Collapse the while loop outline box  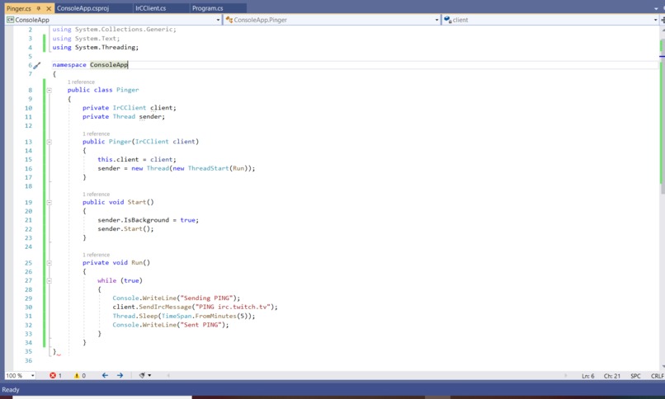point(50,281)
